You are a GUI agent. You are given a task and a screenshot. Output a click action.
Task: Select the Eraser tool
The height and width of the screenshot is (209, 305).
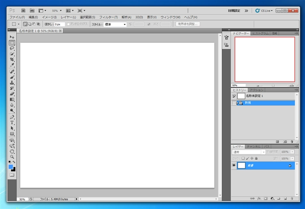coord(12,94)
